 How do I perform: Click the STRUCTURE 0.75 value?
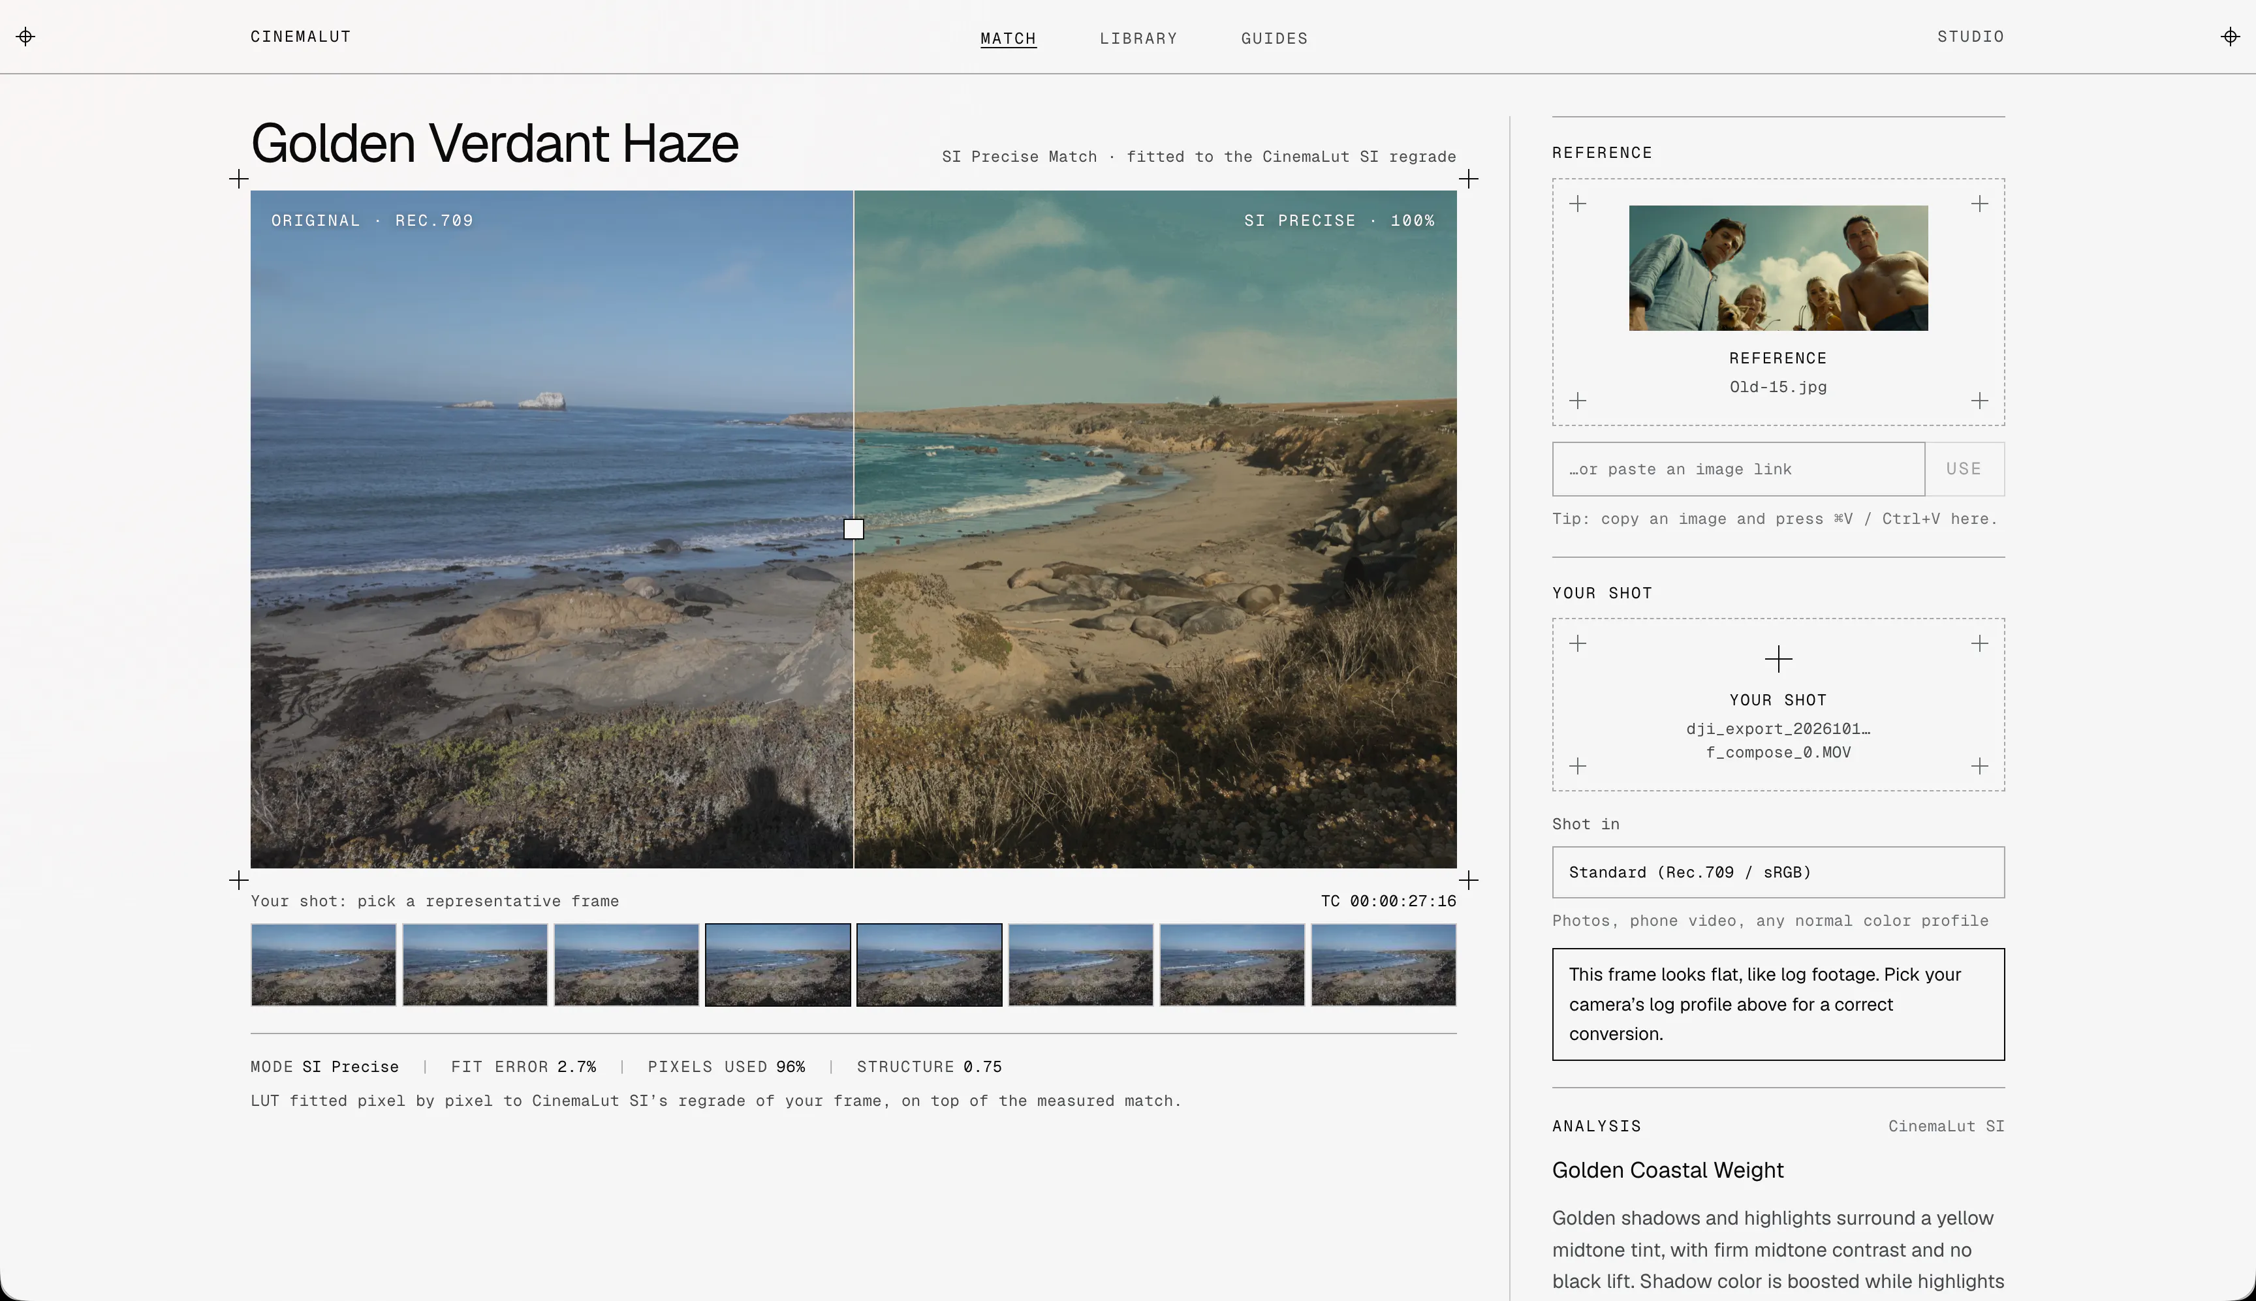(929, 1067)
